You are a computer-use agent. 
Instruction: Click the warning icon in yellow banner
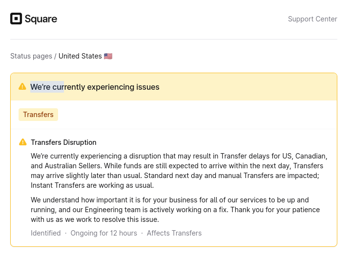point(22,87)
